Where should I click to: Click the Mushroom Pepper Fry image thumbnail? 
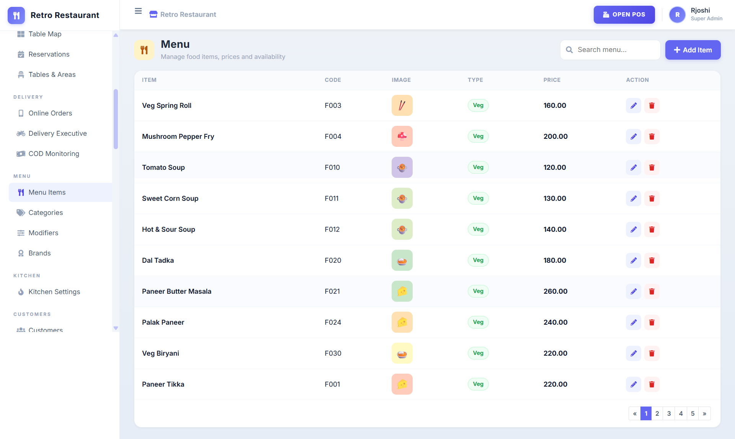click(x=402, y=137)
